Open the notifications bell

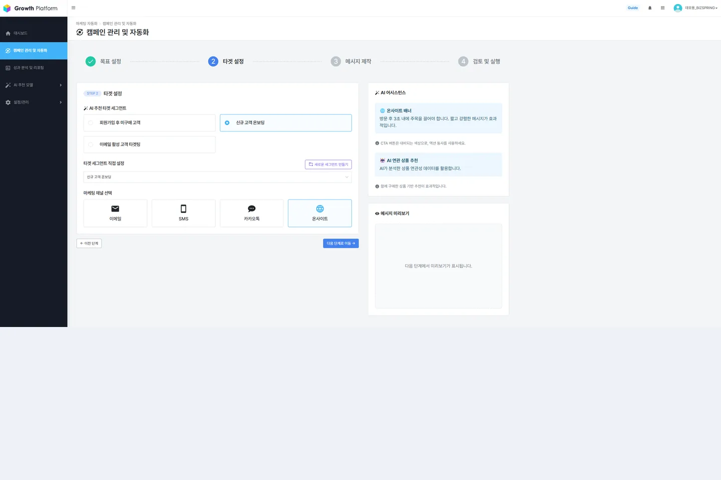tap(650, 8)
